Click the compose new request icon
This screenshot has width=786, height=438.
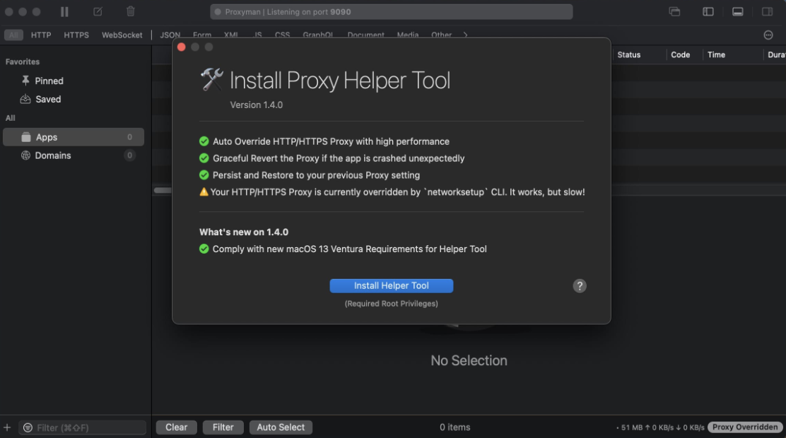click(98, 11)
